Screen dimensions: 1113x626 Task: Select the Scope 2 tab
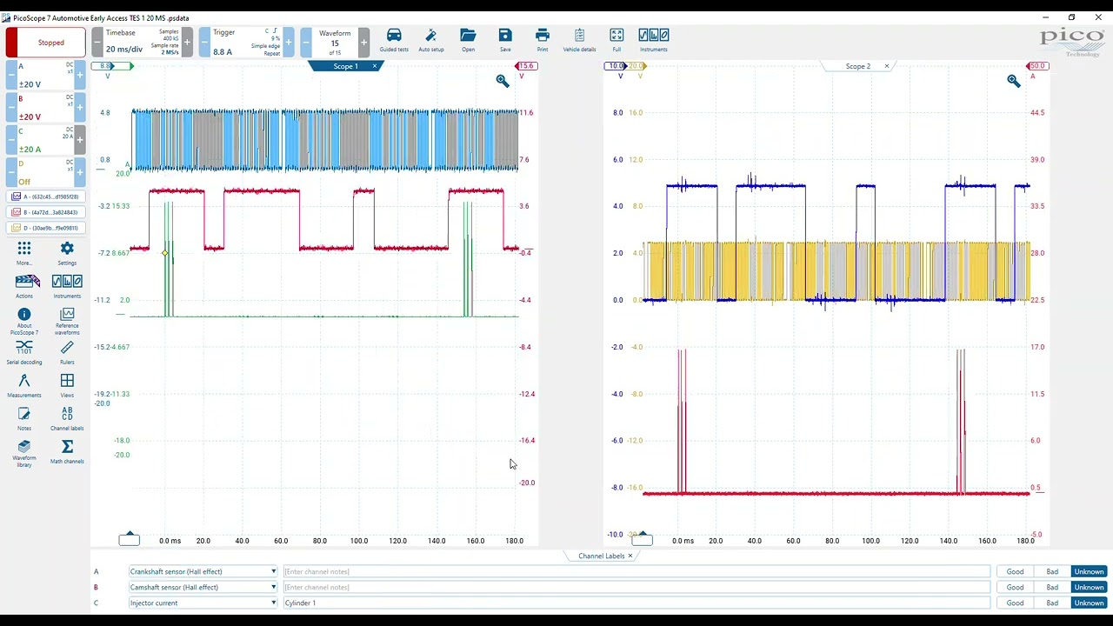(858, 66)
